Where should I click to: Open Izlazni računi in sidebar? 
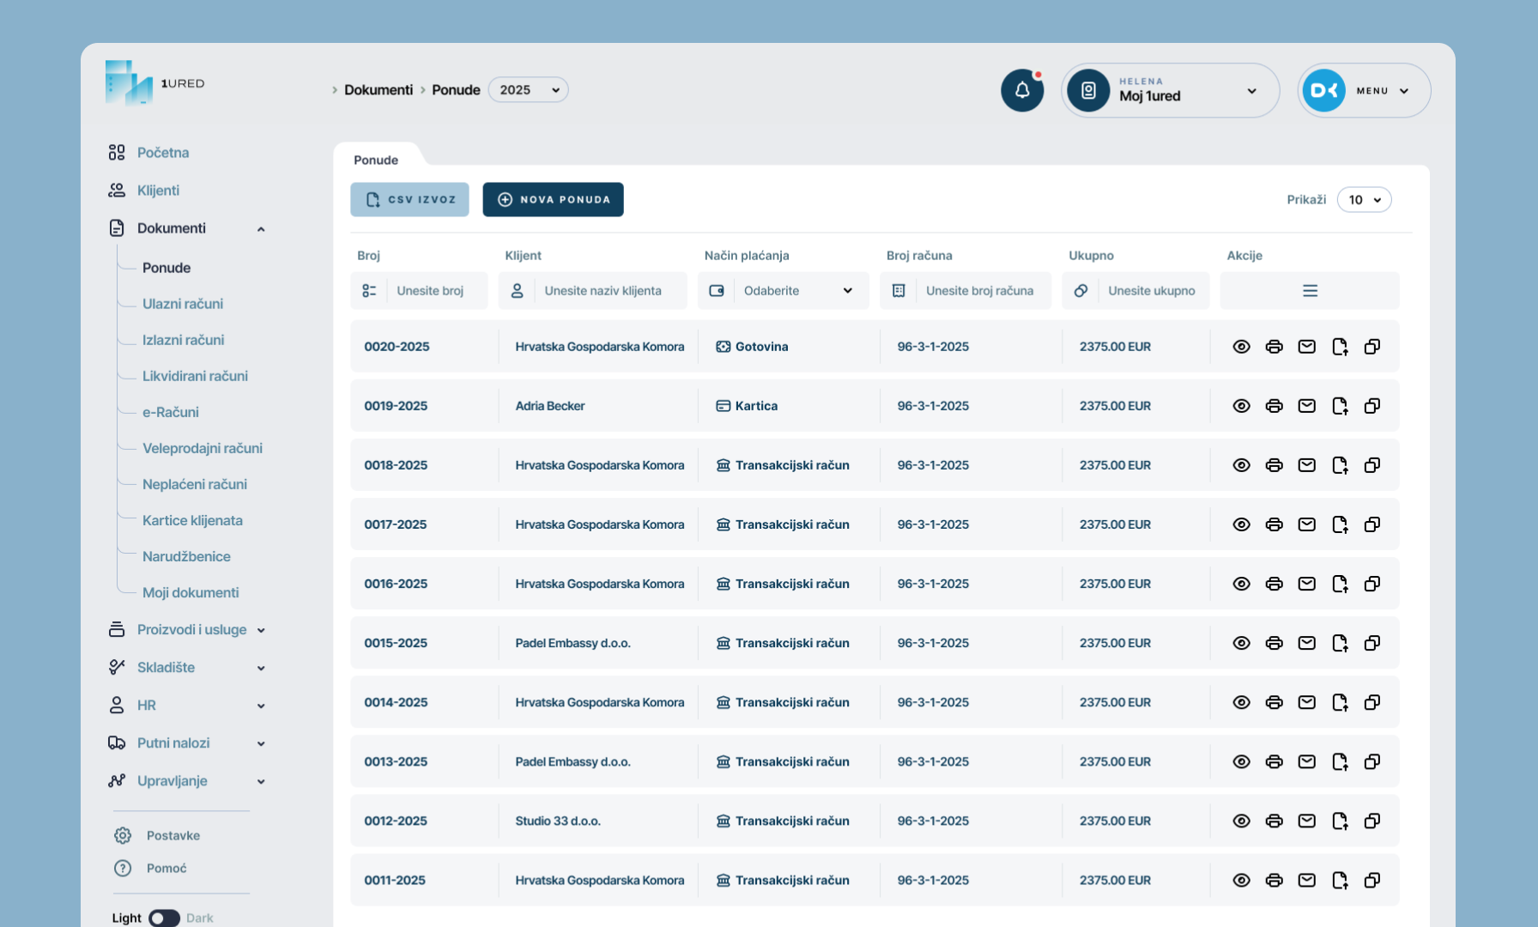(x=183, y=340)
